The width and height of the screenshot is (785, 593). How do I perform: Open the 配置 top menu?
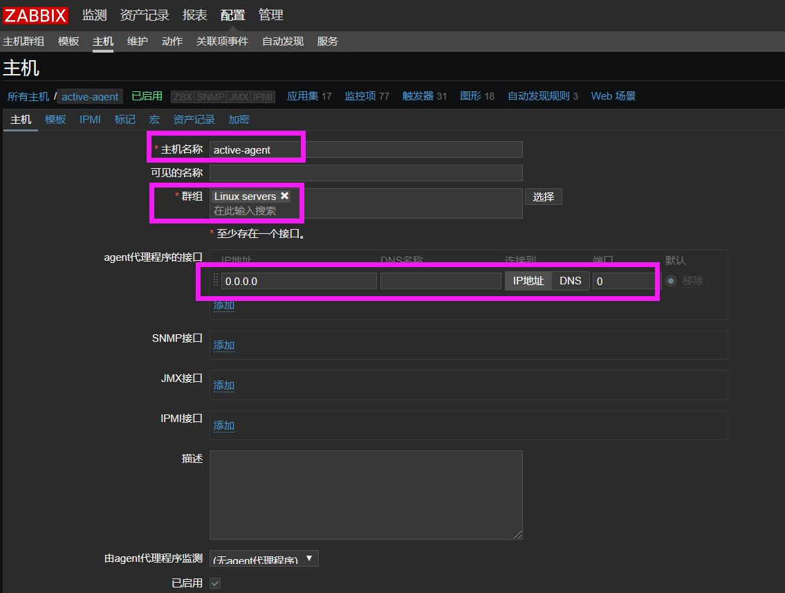(233, 15)
